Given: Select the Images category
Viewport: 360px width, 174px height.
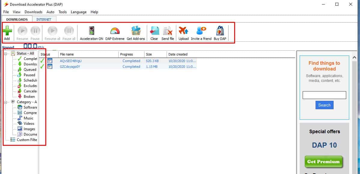Looking at the screenshot, I should (x=29, y=129).
